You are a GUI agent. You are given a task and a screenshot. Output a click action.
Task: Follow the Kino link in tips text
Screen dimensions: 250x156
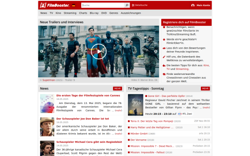tap(206, 65)
